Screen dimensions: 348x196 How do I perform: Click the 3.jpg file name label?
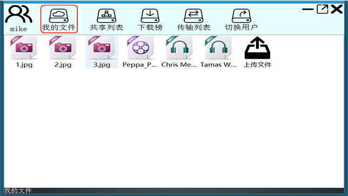102,65
